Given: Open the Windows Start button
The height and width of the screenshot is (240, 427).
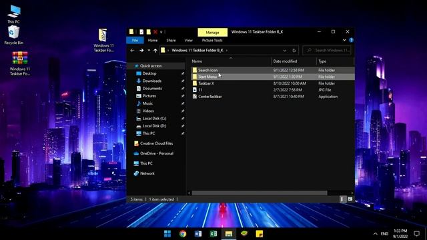Looking at the screenshot, I should [x=167, y=234].
